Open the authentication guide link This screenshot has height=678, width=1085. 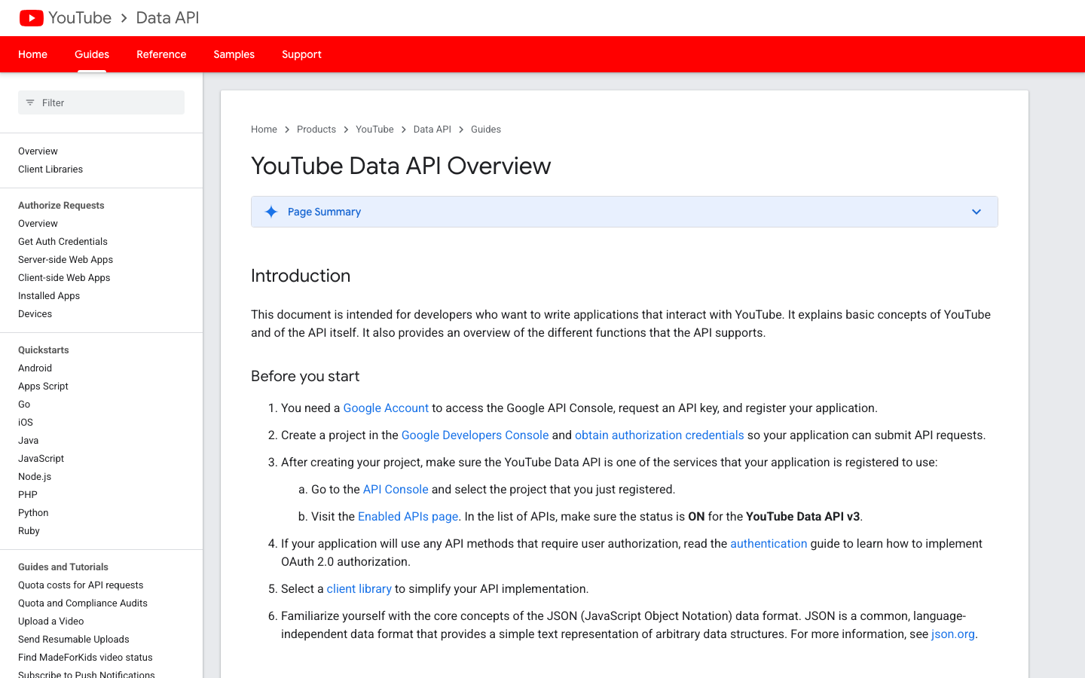tap(769, 544)
